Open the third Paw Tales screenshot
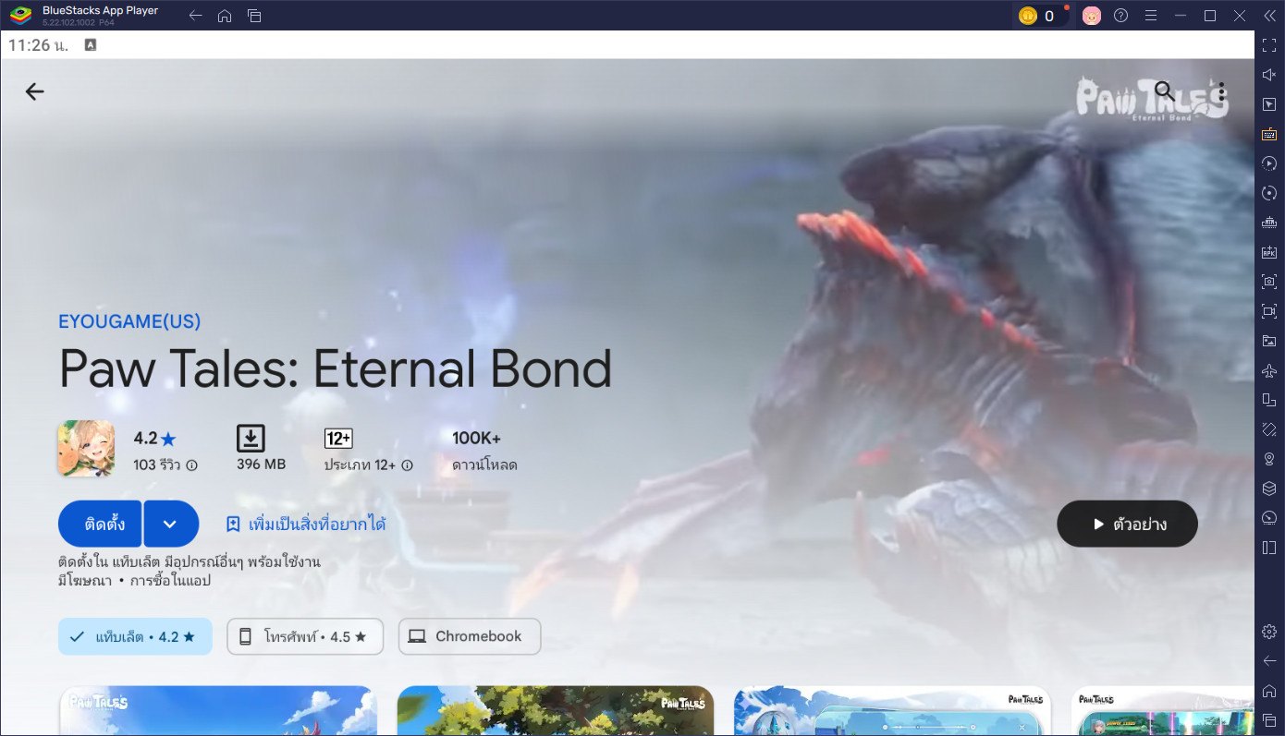The image size is (1285, 736). (892, 710)
